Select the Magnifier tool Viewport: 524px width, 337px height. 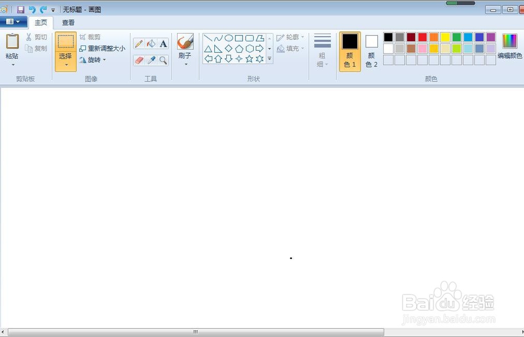pos(163,60)
